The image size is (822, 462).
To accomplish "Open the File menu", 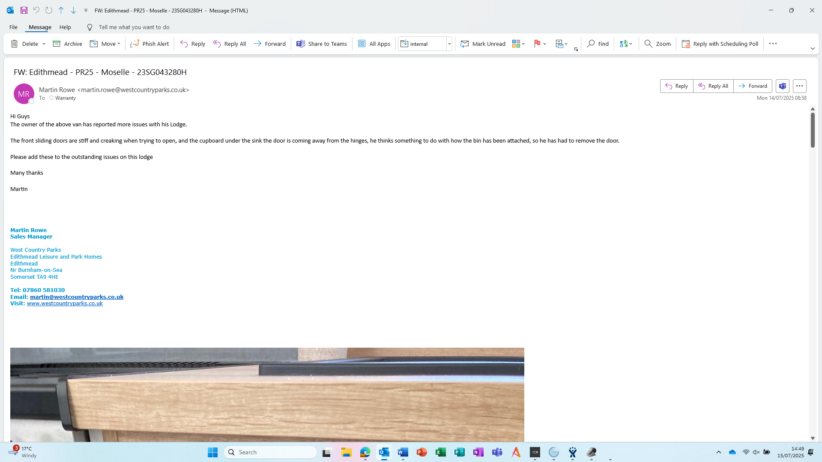I will tap(13, 27).
